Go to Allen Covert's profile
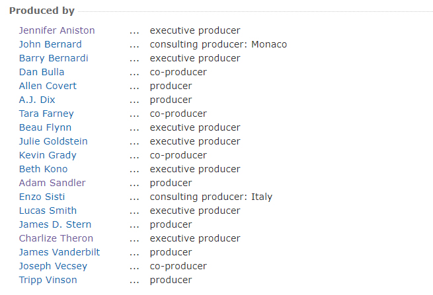Viewport: 433px width, 295px height. 48,86
